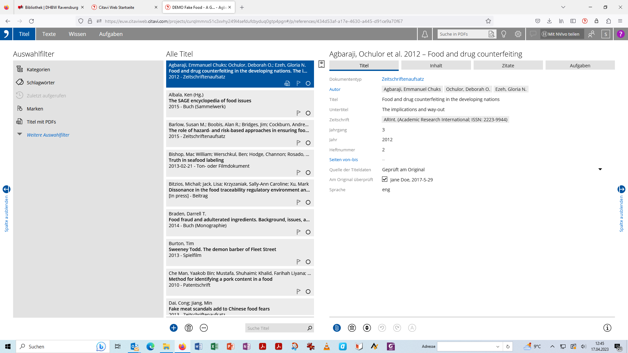Image resolution: width=628 pixels, height=353 pixels.
Task: Open PDF icon on Agbaraji reference
Action: (287, 83)
